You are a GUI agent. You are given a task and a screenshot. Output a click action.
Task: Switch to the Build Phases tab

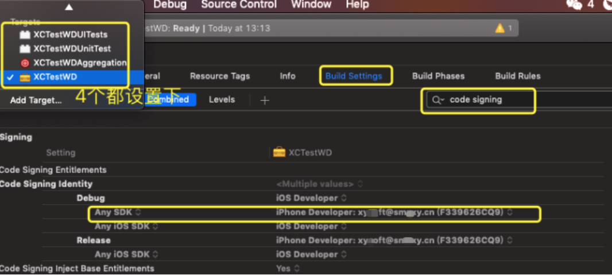pyautogui.click(x=438, y=76)
